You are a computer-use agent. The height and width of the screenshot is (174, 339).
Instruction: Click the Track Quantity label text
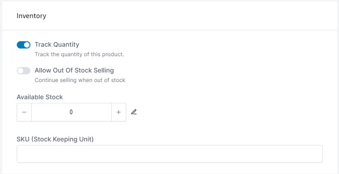57,45
